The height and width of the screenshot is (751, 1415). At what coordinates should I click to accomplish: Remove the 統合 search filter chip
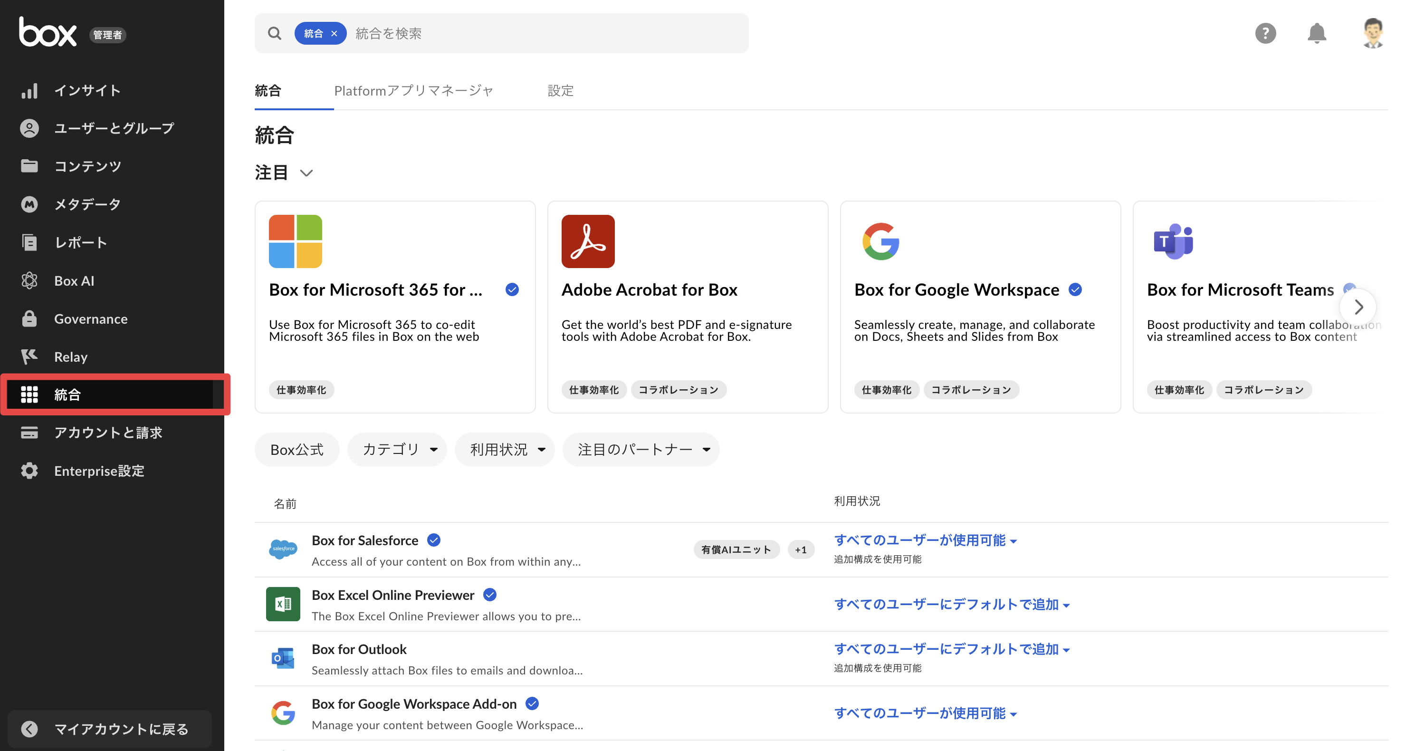(334, 34)
